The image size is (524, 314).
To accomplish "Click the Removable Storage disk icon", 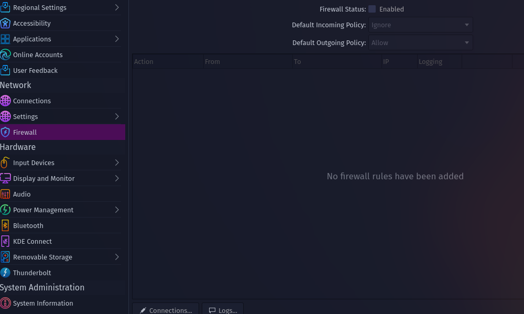I will pyautogui.click(x=5, y=257).
